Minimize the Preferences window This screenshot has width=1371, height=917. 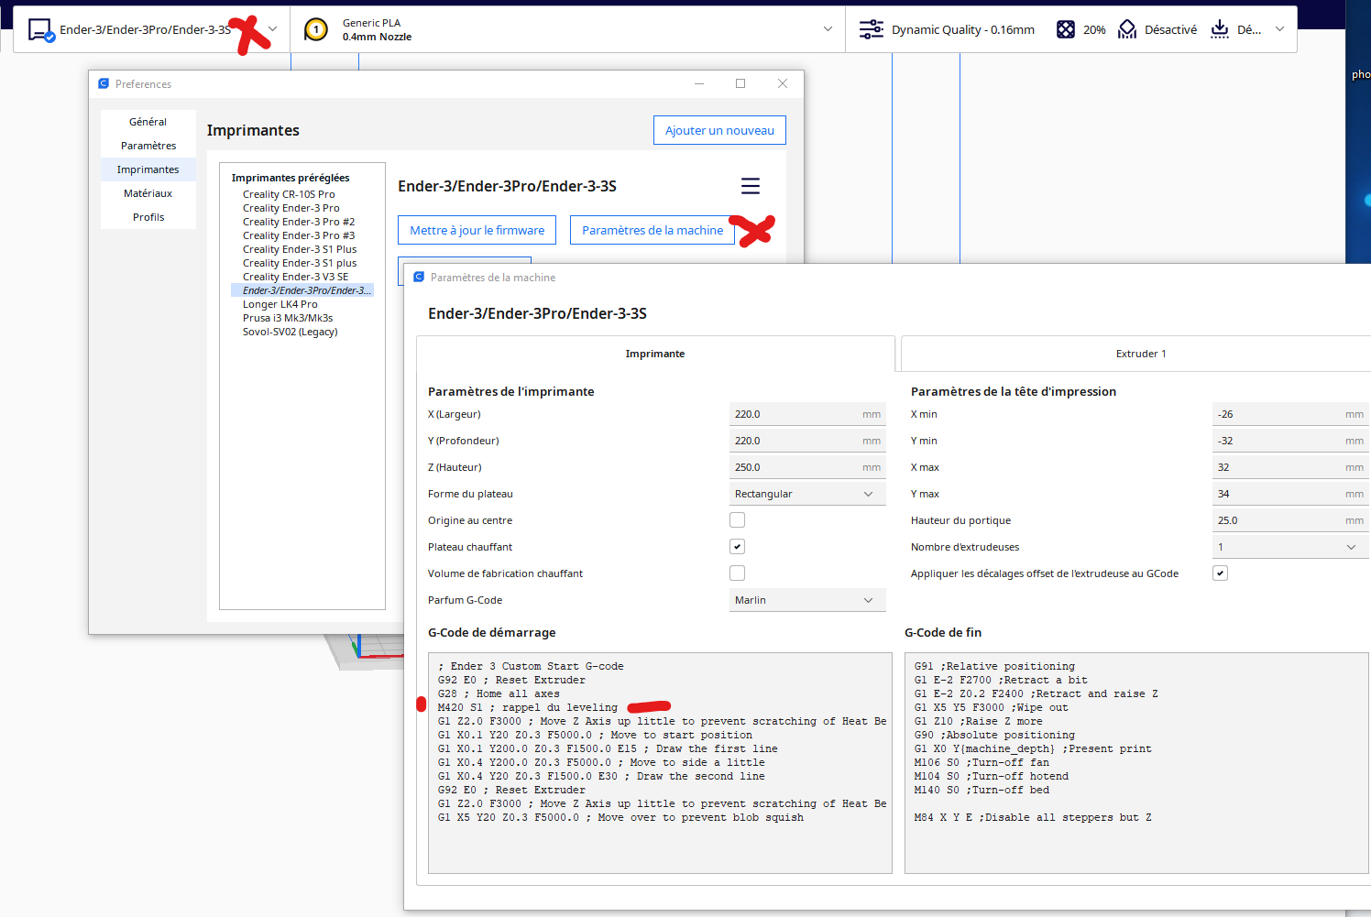pyautogui.click(x=699, y=83)
